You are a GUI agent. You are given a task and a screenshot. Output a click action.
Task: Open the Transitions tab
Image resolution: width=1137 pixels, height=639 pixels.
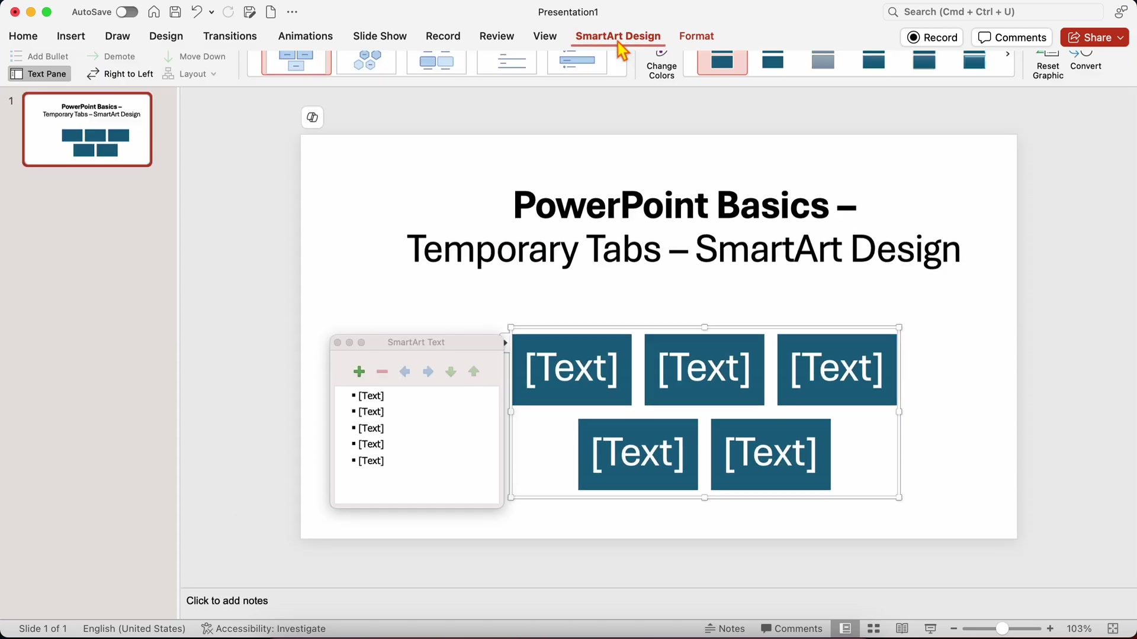[x=230, y=36]
